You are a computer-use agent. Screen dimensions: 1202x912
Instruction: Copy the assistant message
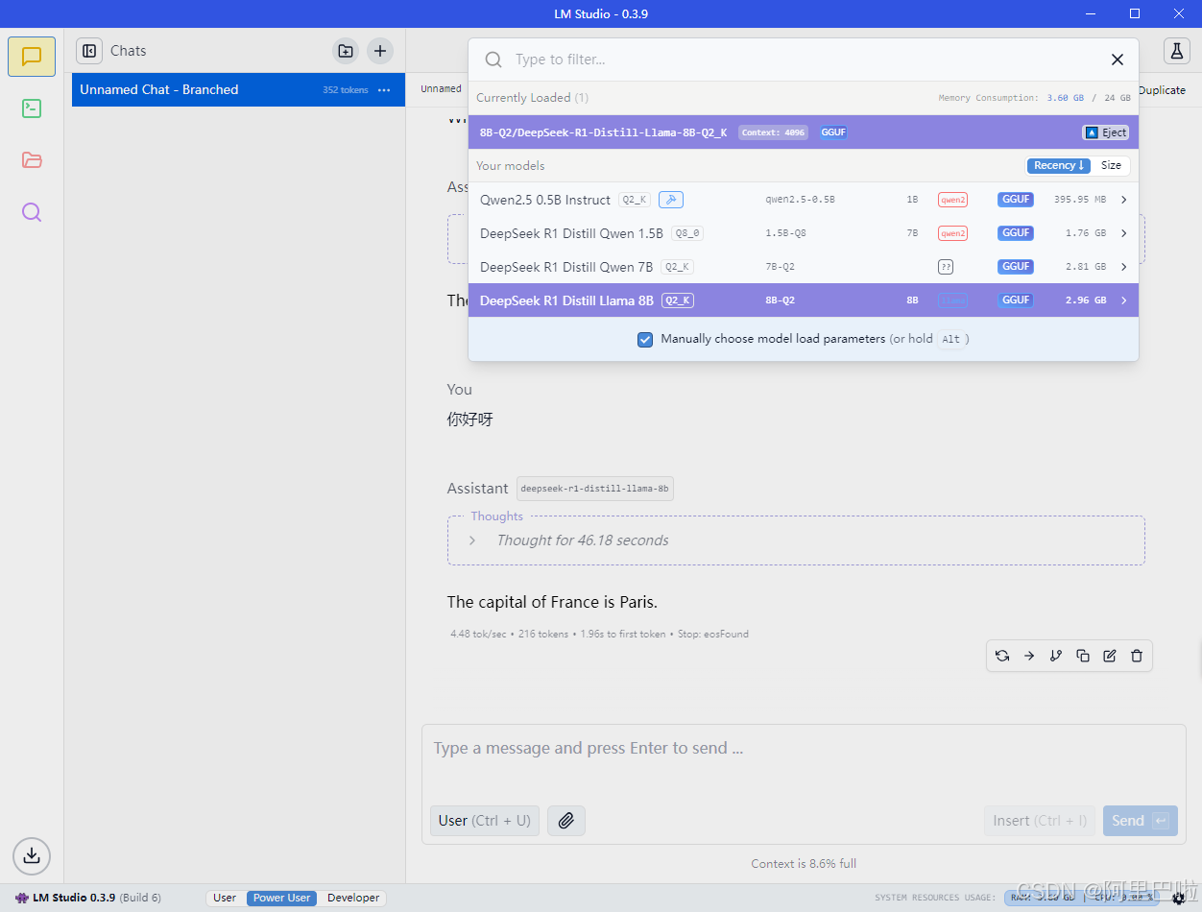(x=1083, y=656)
